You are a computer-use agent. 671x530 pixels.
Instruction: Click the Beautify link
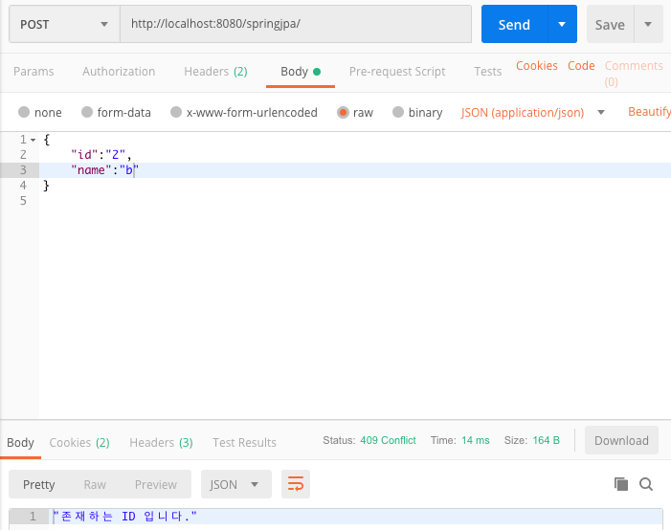(x=649, y=112)
